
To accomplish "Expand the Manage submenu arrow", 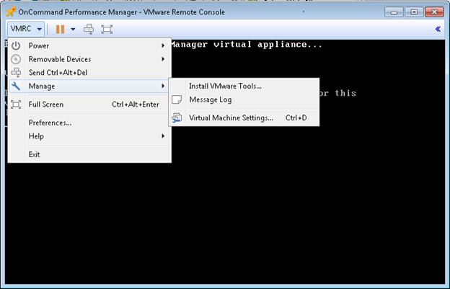I will [x=163, y=86].
